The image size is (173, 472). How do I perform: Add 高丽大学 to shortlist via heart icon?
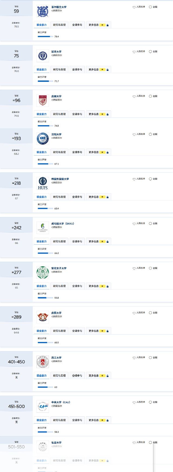tap(134, 96)
